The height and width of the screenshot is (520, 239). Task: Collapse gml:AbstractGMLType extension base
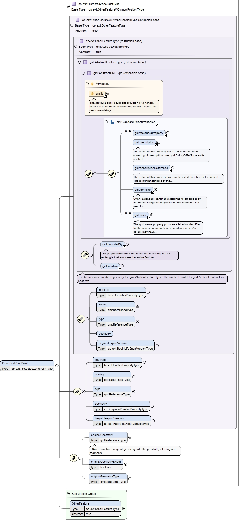click(83, 73)
